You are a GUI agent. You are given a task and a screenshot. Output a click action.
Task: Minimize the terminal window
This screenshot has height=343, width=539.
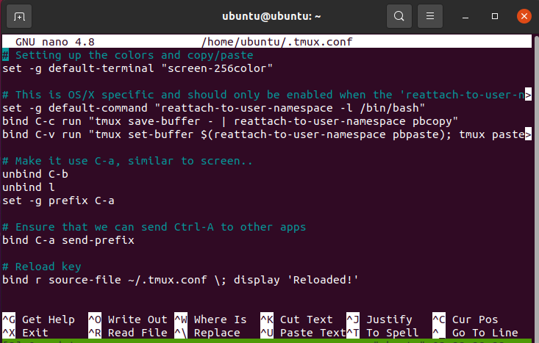pyautogui.click(x=465, y=16)
